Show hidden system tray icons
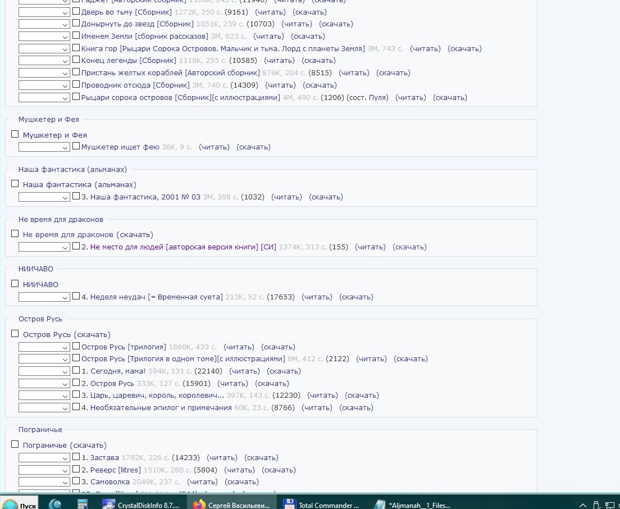This screenshot has height=509, width=620. [x=582, y=505]
